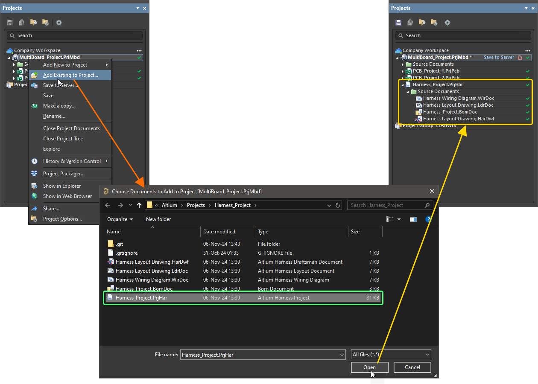Image resolution: width=538 pixels, height=384 pixels.
Task: Select Harness Layout Drawing.LdrDoc in right project tree
Action: (458, 105)
